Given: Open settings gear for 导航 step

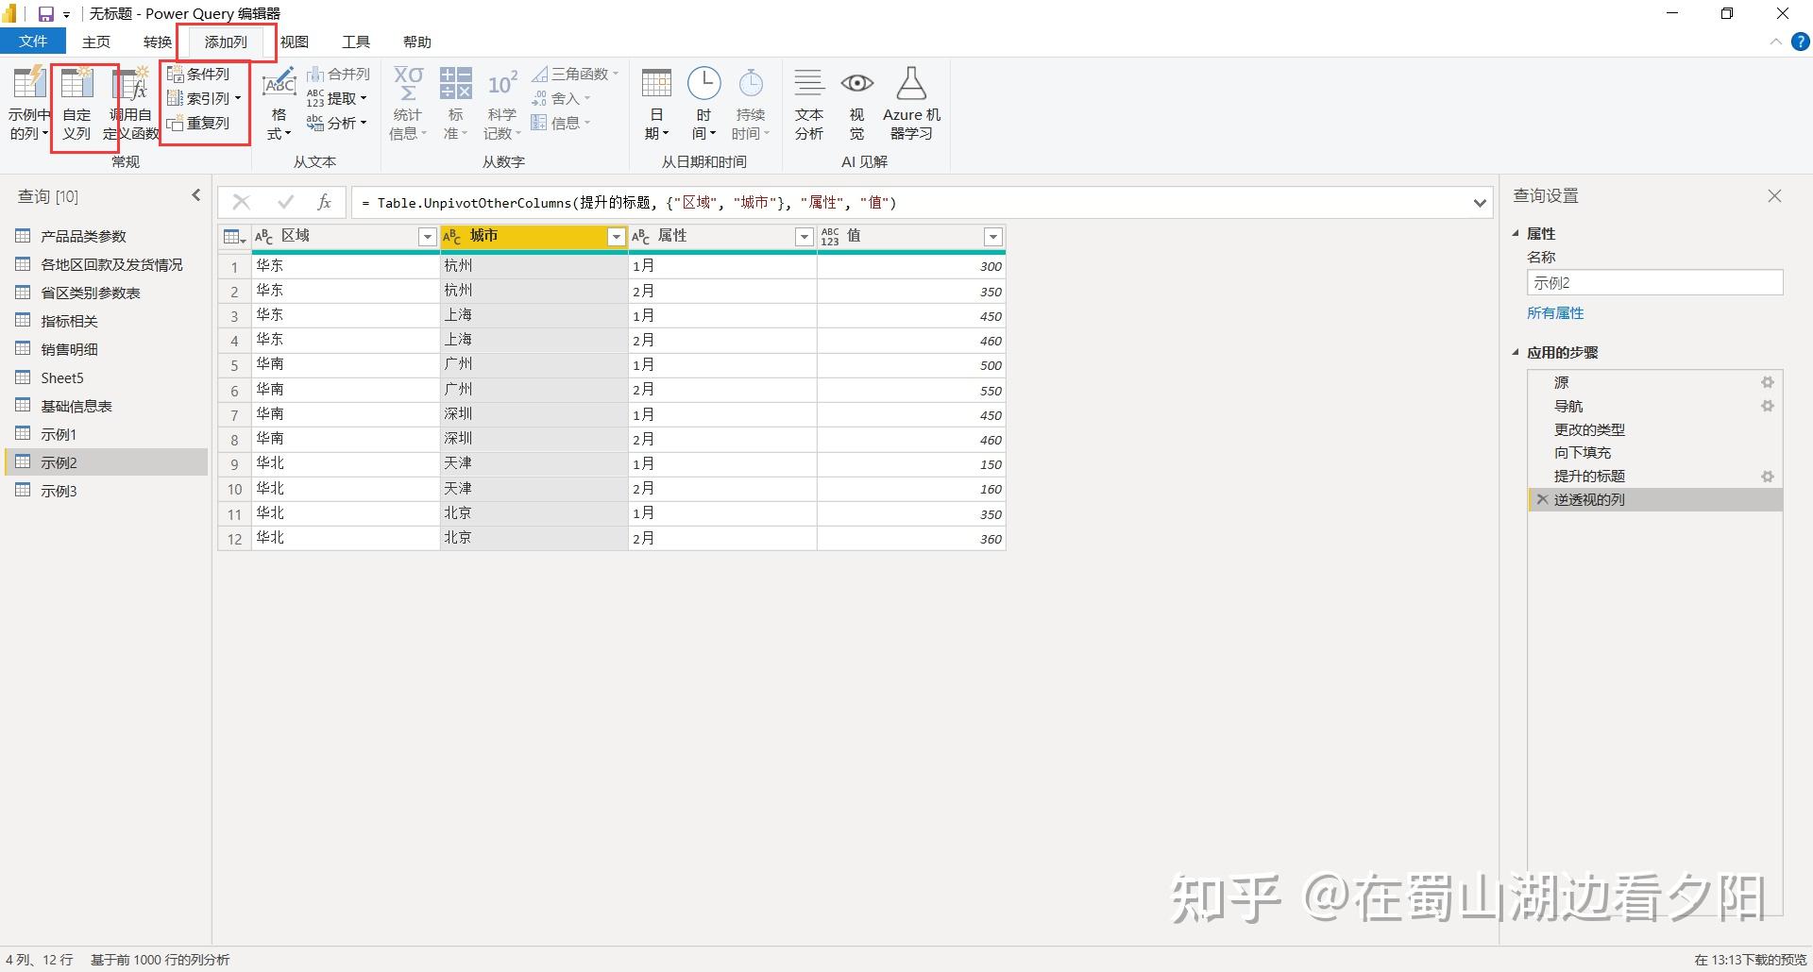Looking at the screenshot, I should pos(1768,406).
